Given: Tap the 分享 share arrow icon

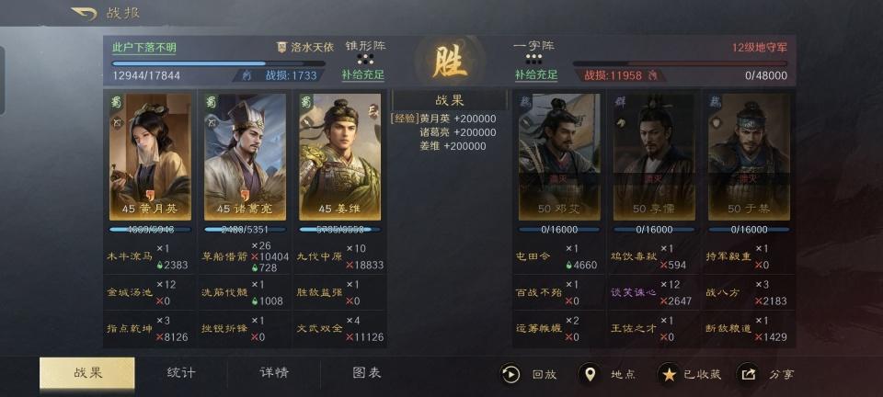Looking at the screenshot, I should coord(748,374).
